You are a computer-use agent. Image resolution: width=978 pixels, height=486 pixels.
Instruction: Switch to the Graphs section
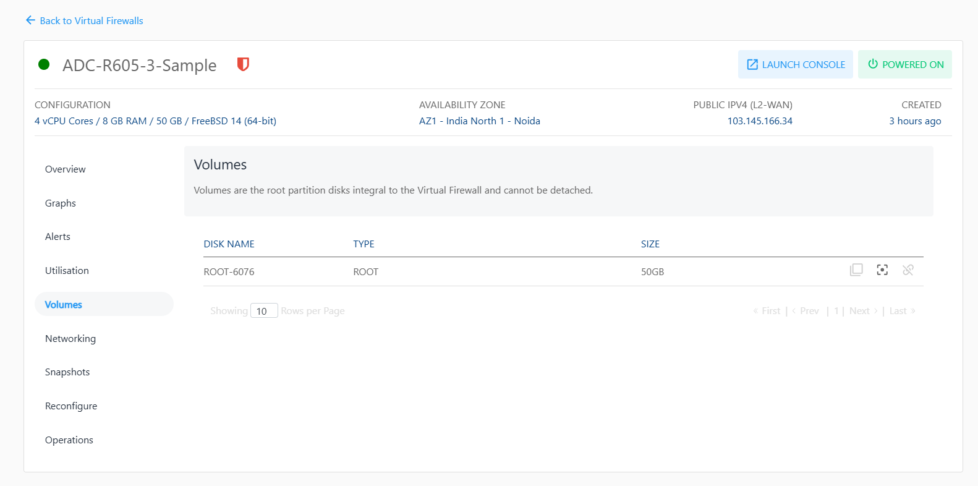coord(61,203)
